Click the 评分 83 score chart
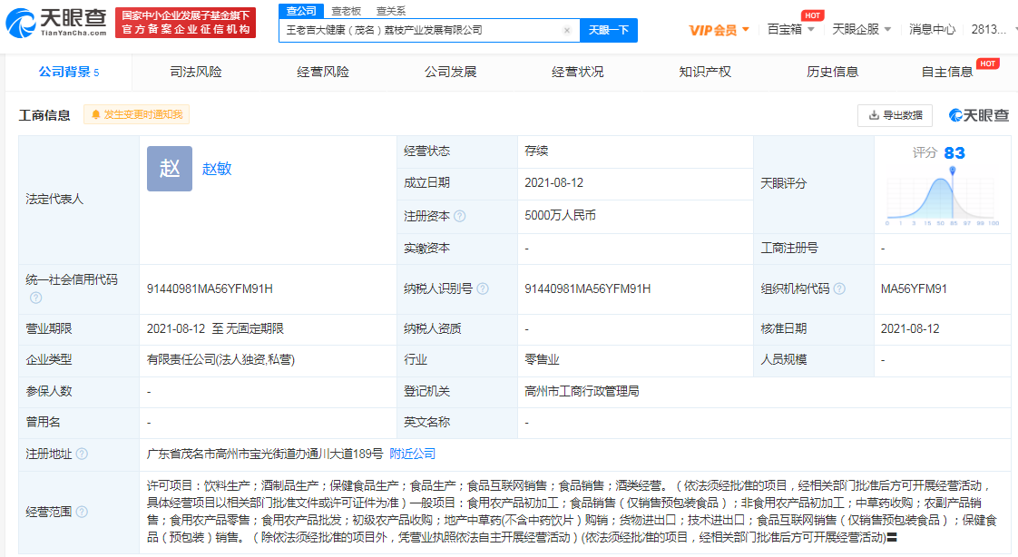 (942, 186)
